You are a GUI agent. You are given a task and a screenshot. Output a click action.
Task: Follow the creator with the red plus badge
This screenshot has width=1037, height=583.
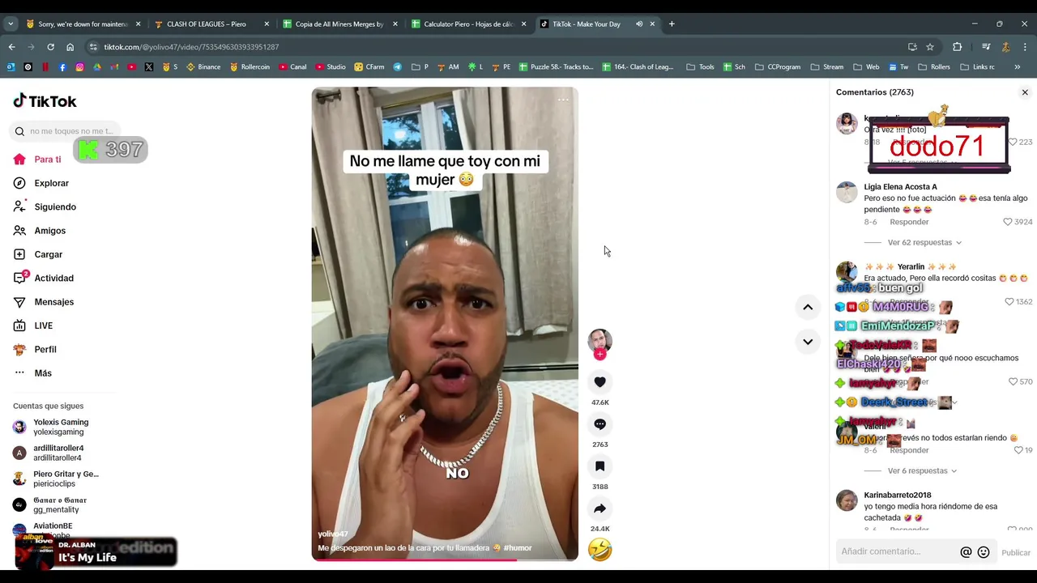600,354
